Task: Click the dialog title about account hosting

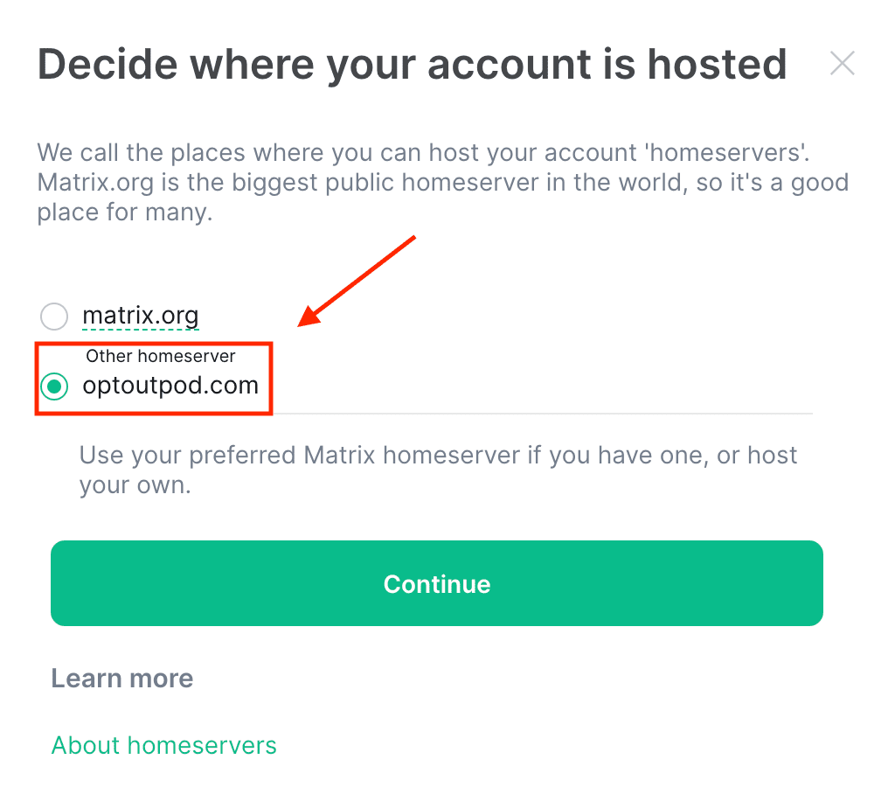Action: pyautogui.click(x=413, y=64)
